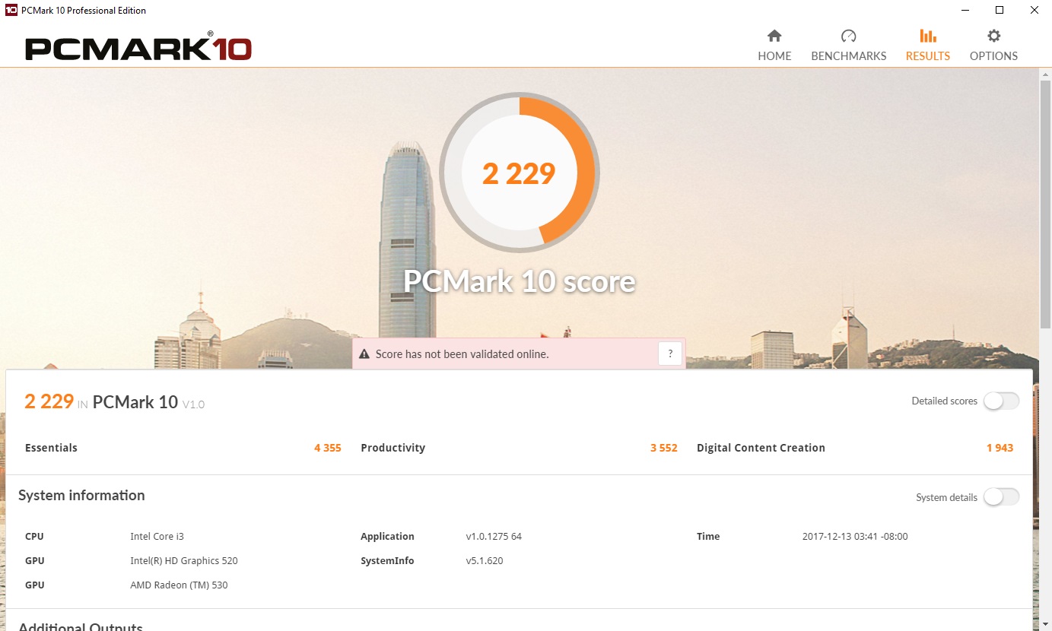The width and height of the screenshot is (1052, 631).
Task: Maximize the PCMark 10 window
Action: coord(1000,10)
